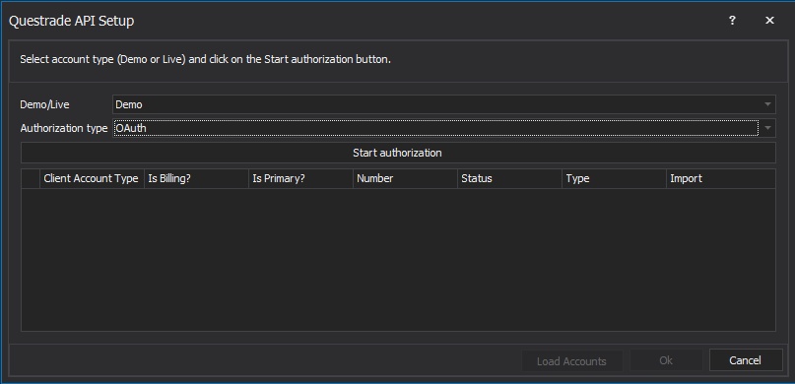Open the Demo/Live dropdown arrow
The width and height of the screenshot is (795, 384).
[x=768, y=104]
